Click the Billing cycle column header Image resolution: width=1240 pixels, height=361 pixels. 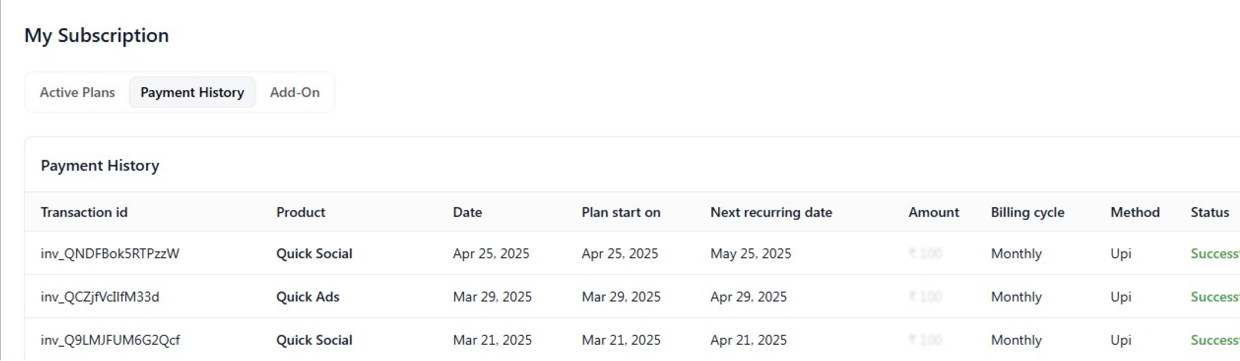[1027, 212]
